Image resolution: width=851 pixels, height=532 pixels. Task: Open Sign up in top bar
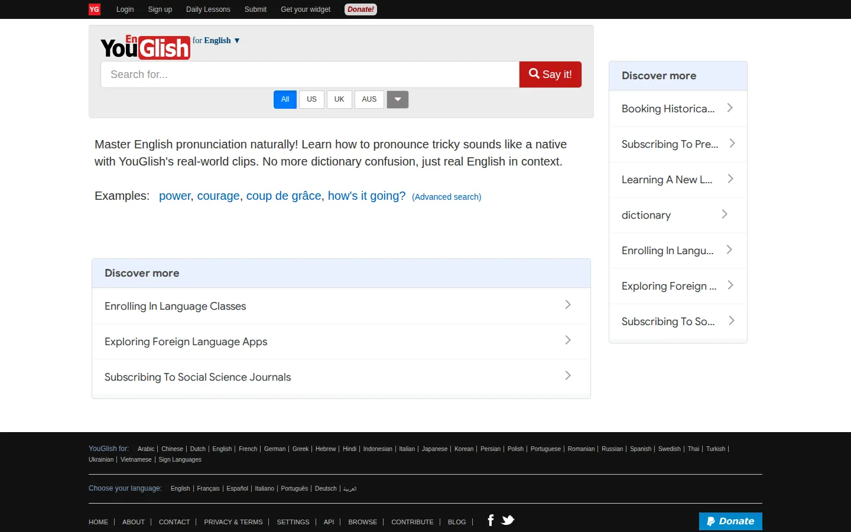[160, 9]
